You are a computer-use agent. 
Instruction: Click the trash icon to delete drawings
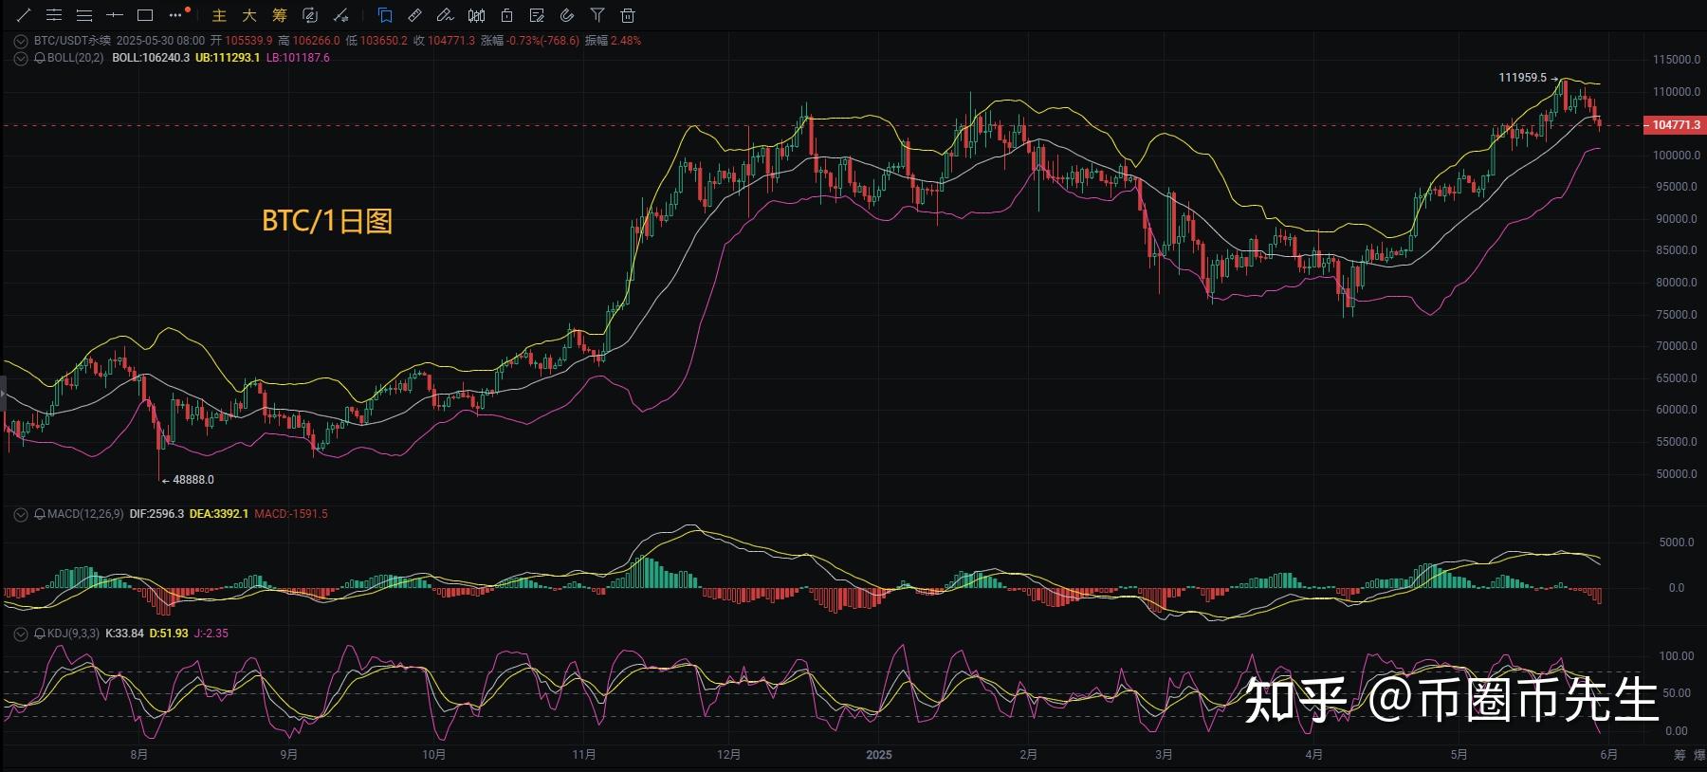point(627,15)
